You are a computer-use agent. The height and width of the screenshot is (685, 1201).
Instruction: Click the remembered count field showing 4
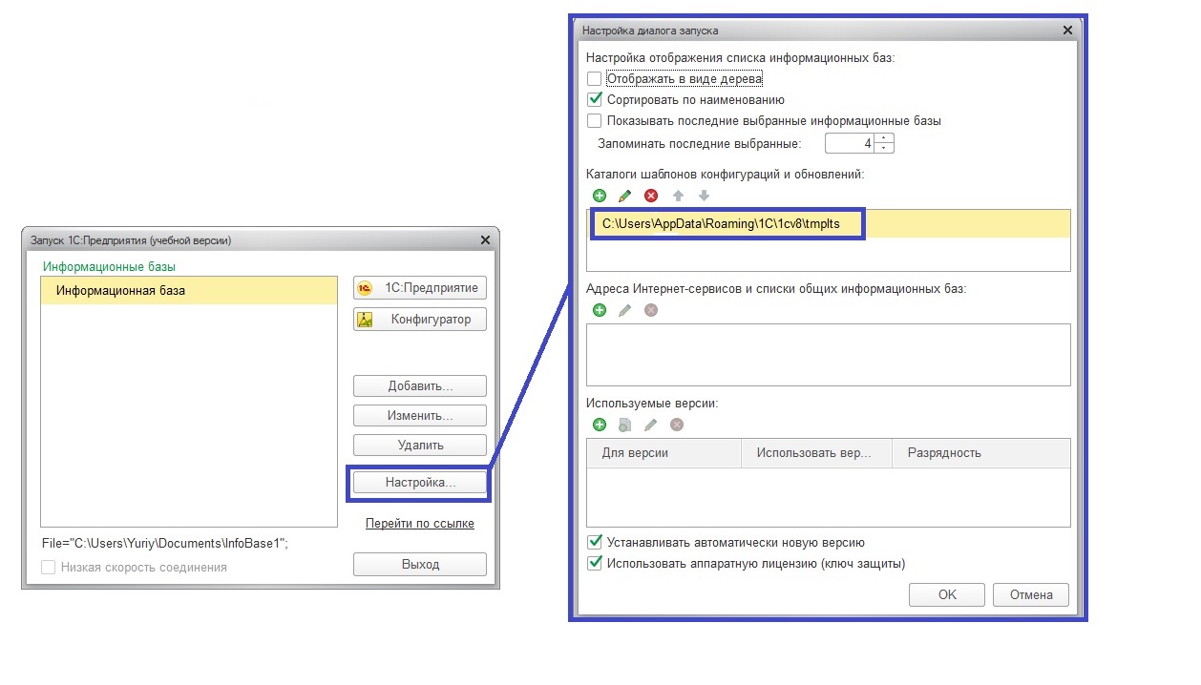pos(850,144)
